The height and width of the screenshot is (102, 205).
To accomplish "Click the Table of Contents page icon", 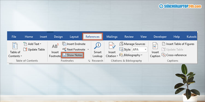I will [15, 46].
